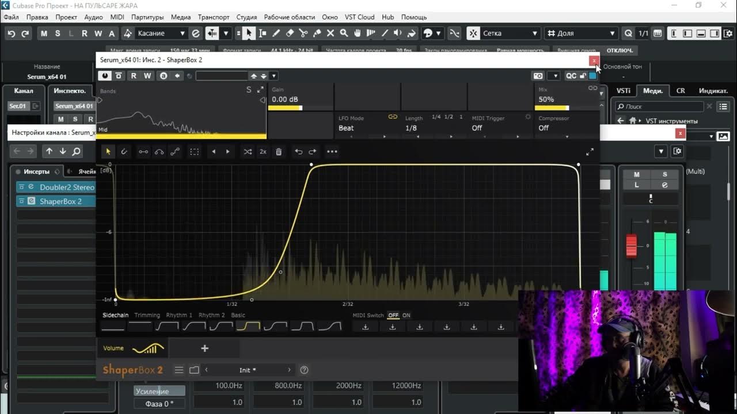Screen dimensions: 737x414
Task: Shift the wave left with arrow button
Action: (x=214, y=152)
